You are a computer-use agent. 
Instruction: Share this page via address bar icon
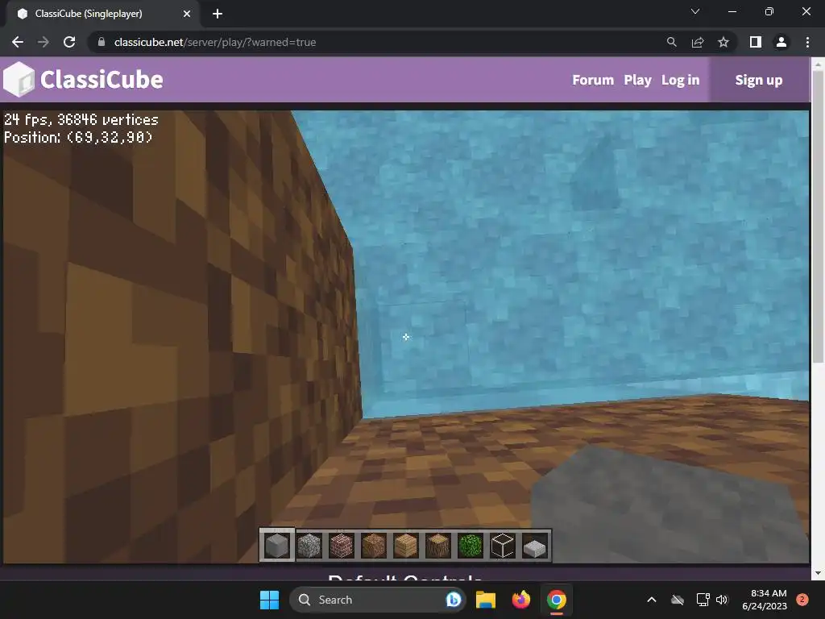point(698,42)
